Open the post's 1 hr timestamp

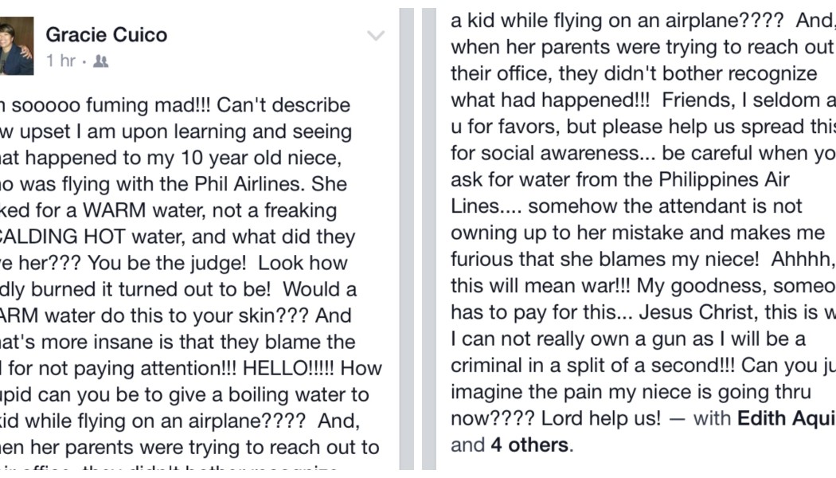pyautogui.click(x=61, y=61)
